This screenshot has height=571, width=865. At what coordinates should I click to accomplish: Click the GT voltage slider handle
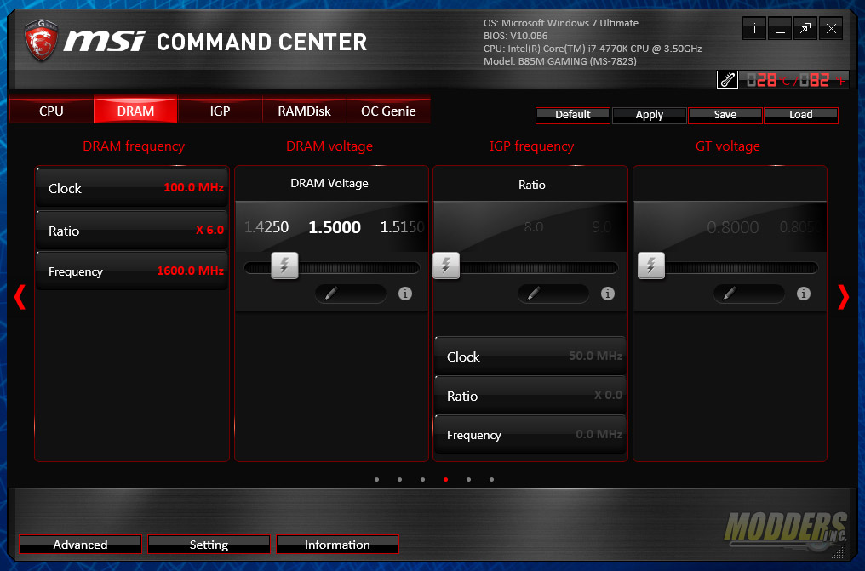point(651,266)
